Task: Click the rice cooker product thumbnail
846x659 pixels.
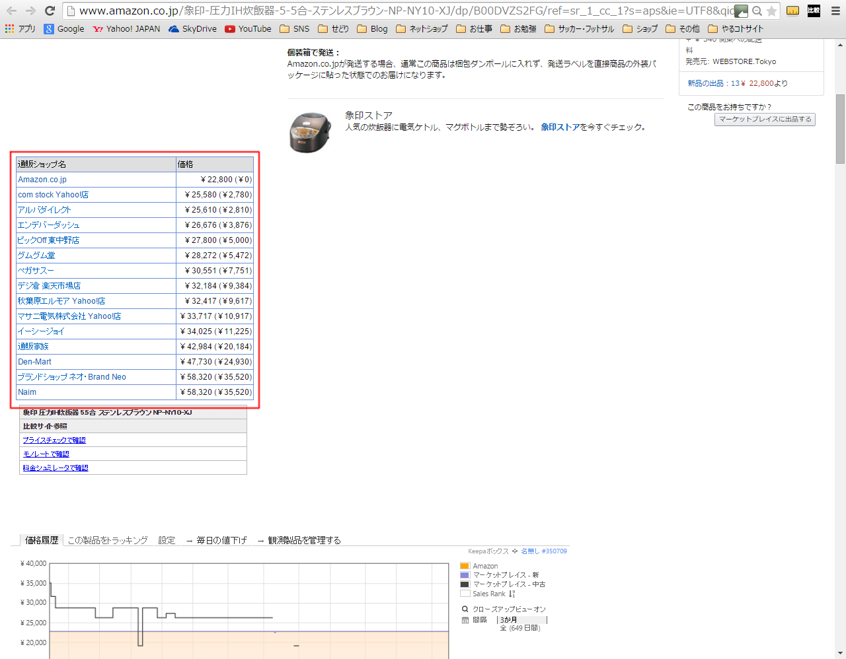Action: pos(309,132)
